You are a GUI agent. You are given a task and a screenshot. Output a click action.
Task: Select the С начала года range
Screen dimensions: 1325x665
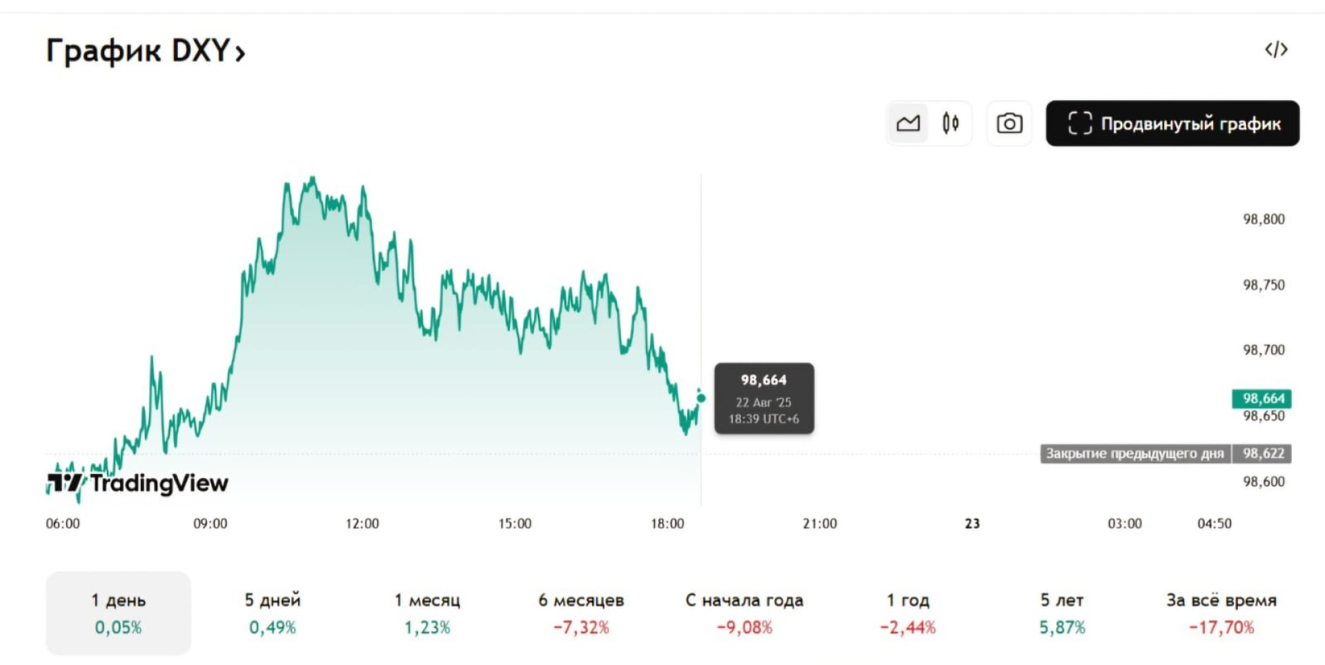744,613
